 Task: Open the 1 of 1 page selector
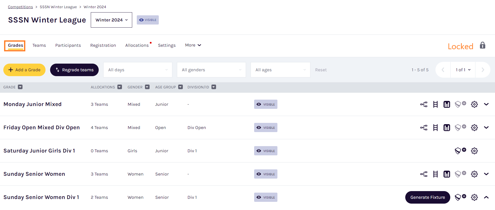pyautogui.click(x=463, y=70)
